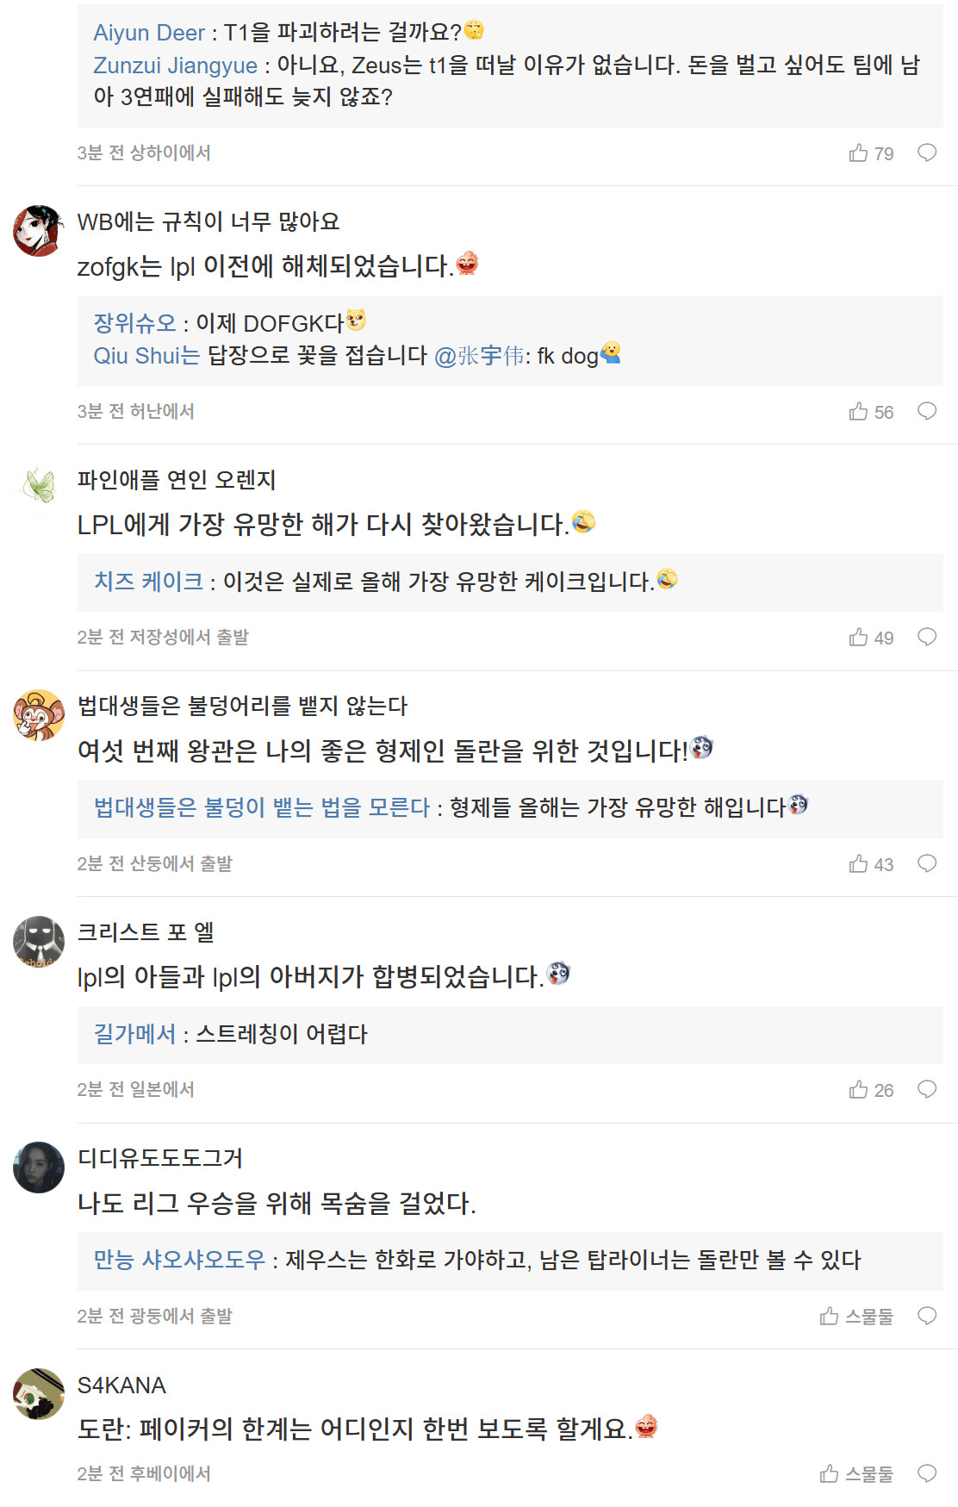Open reply bubble on 49-like comment
Viewport: 958px width, 1507px height.
point(927,638)
